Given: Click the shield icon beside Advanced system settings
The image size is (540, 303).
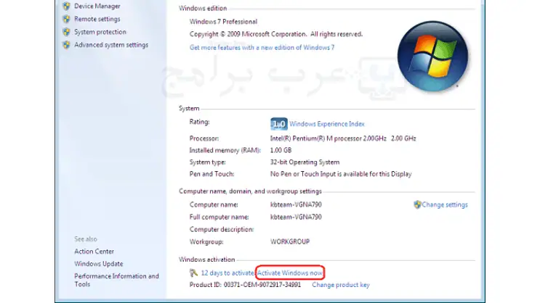Looking at the screenshot, I should point(66,45).
